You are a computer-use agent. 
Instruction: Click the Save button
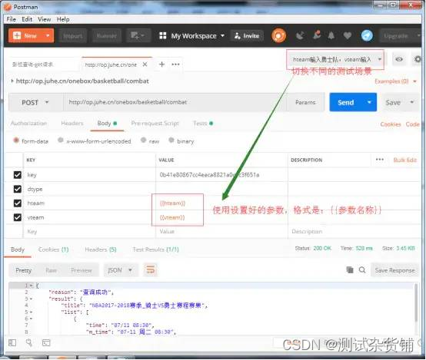393,103
